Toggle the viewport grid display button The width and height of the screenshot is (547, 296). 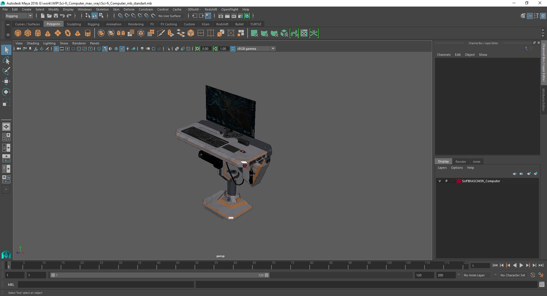coord(56,49)
